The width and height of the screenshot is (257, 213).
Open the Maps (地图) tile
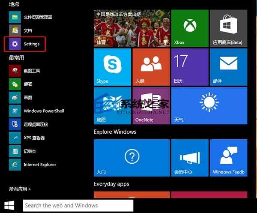point(112,106)
